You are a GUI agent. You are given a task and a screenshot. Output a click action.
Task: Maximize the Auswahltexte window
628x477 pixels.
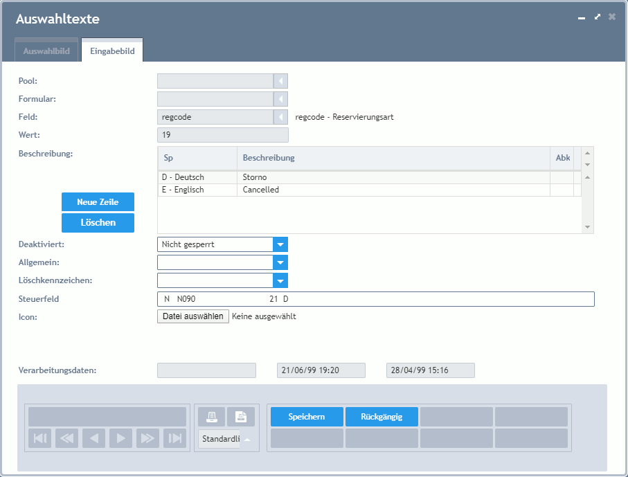tap(597, 17)
